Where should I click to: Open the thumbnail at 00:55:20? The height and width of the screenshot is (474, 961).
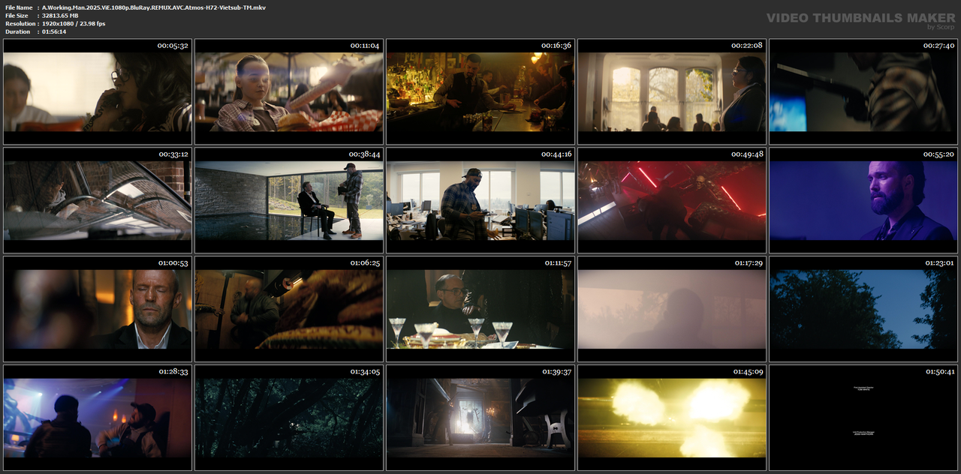[x=863, y=200]
